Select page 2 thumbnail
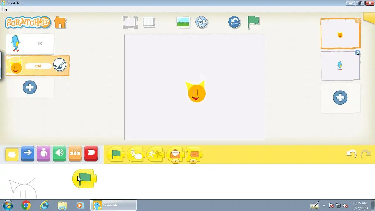375x211 pixels. 340,66
